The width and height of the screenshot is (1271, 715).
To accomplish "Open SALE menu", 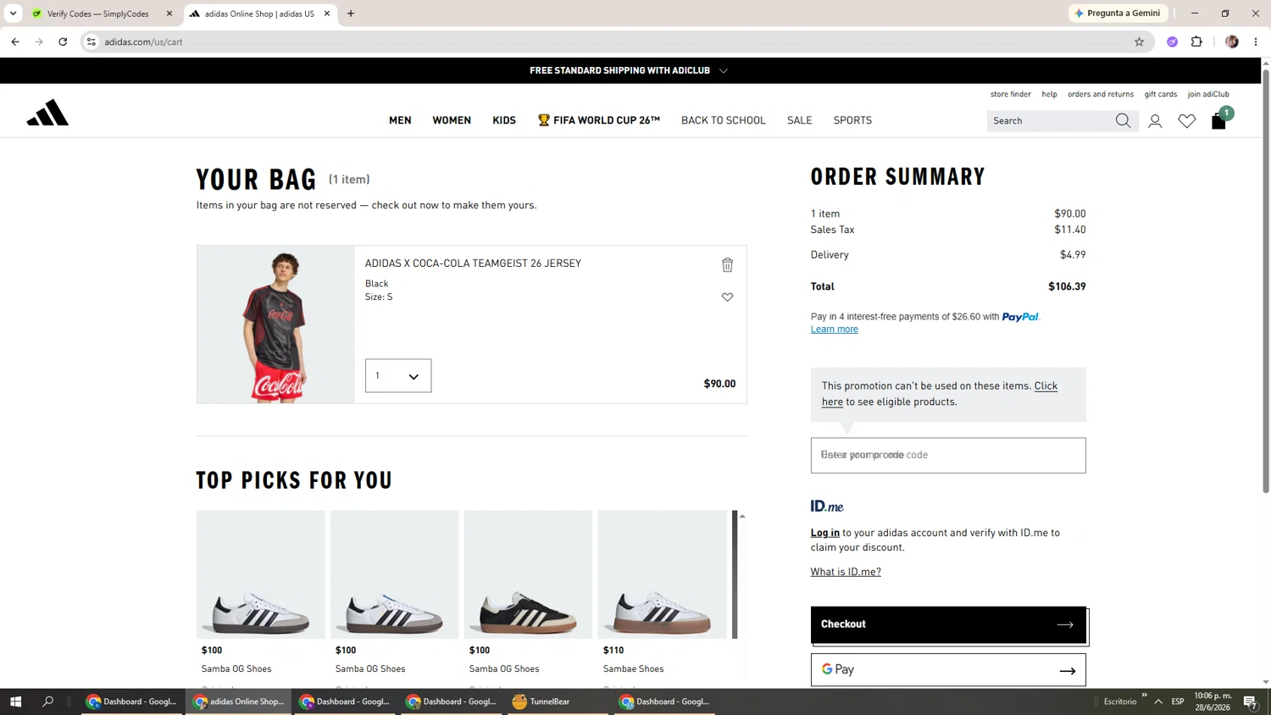I will pos(799,120).
